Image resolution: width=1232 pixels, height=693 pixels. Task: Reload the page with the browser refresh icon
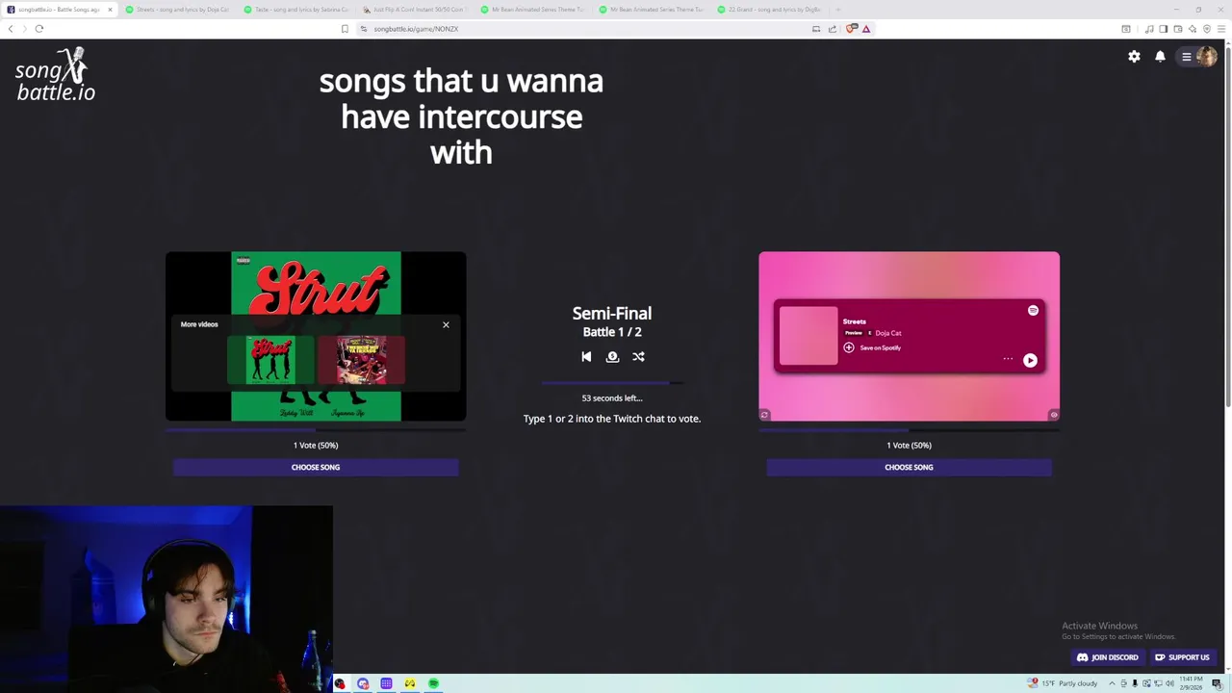pos(39,29)
